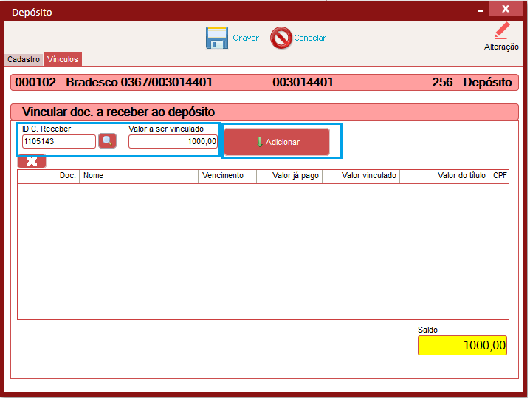The height and width of the screenshot is (399, 530).
Task: Click the Adicionar button
Action: tap(277, 142)
